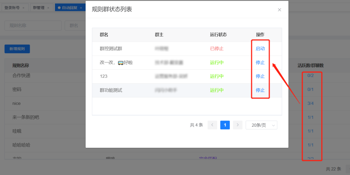
Task: Click 启动 for 群控测试群
Action: (260, 49)
